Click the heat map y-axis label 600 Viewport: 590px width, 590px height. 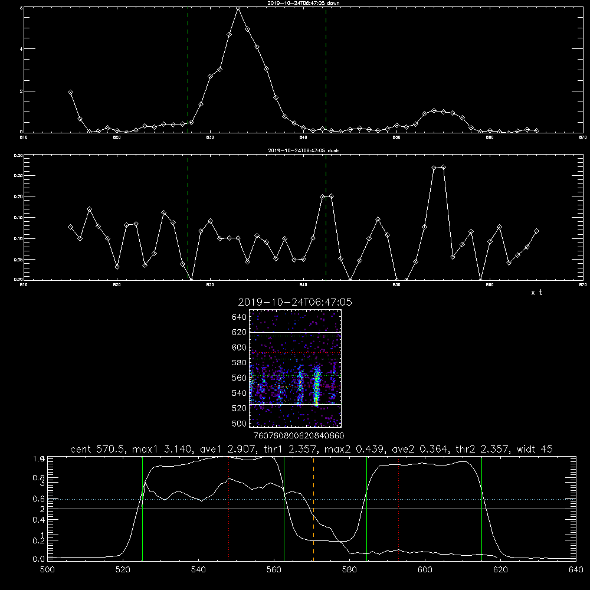(240, 348)
